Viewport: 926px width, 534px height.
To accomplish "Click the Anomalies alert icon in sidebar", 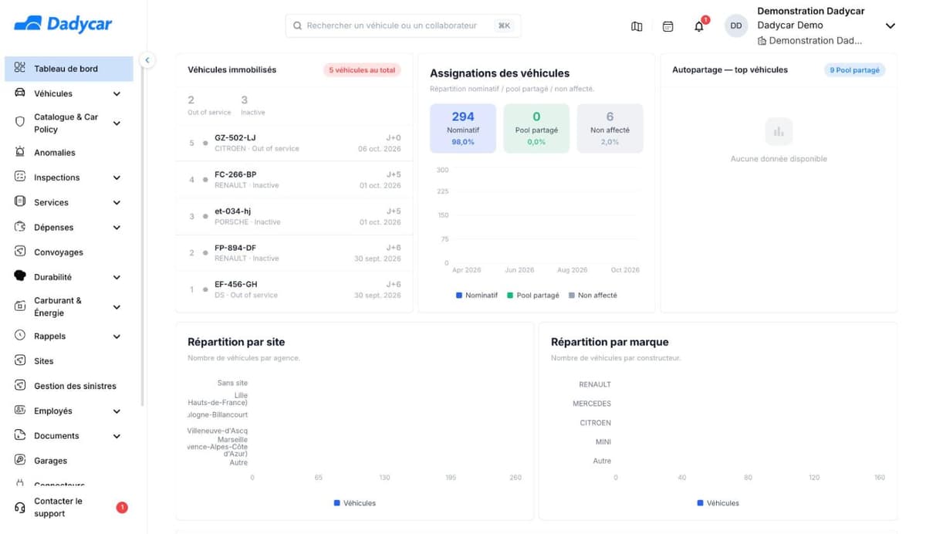I will (x=20, y=152).
